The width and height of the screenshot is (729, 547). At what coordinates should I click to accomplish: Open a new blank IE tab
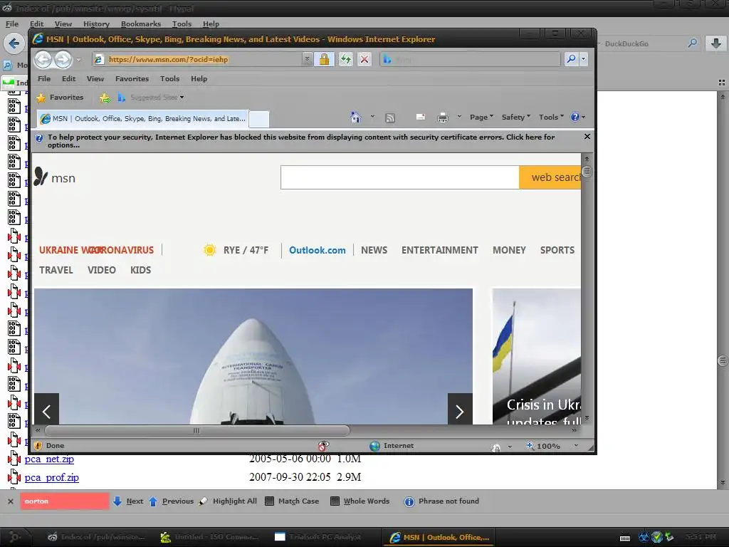(259, 119)
